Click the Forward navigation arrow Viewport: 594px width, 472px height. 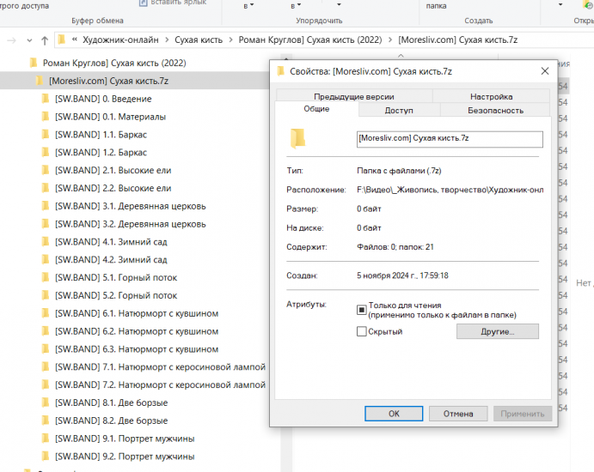point(11,40)
